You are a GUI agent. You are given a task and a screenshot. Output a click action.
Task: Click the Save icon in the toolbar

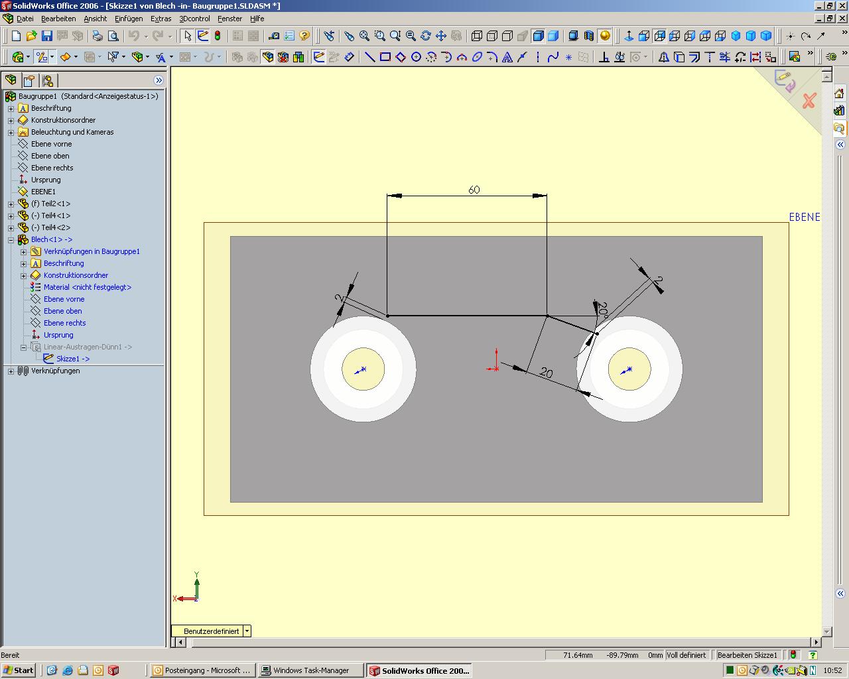(47, 36)
